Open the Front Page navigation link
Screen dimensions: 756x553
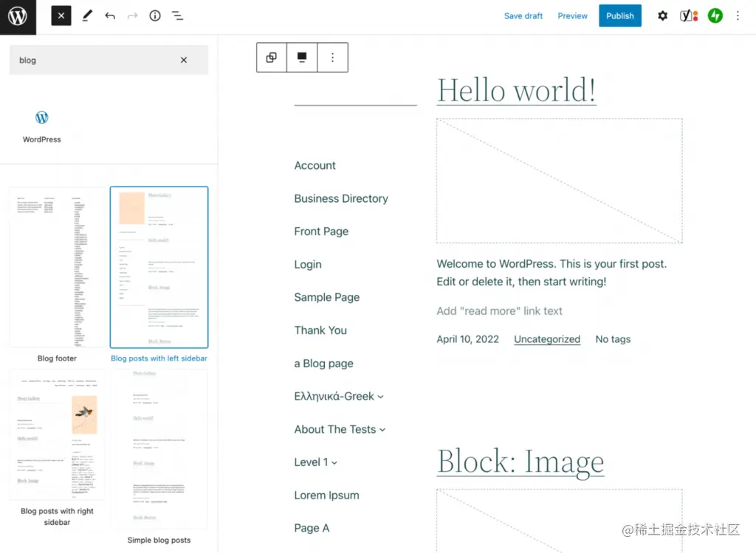coord(321,232)
